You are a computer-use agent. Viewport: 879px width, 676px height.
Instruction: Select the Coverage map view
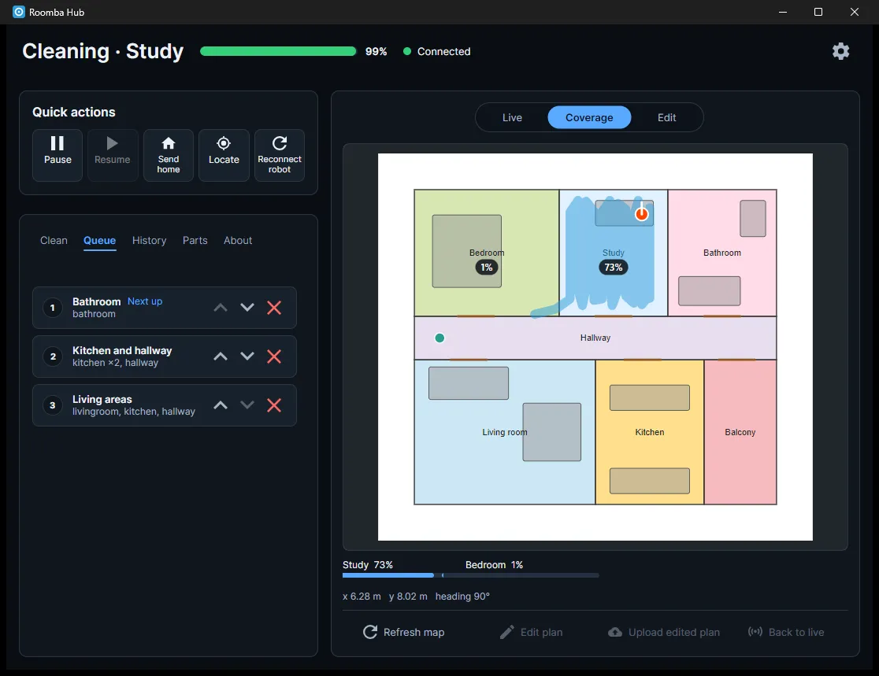coord(589,117)
